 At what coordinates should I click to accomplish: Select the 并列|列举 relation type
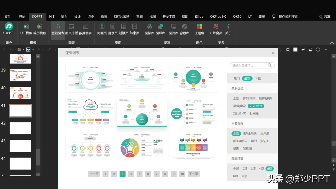(249, 99)
